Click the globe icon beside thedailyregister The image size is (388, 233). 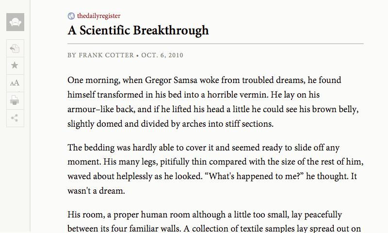tap(71, 16)
